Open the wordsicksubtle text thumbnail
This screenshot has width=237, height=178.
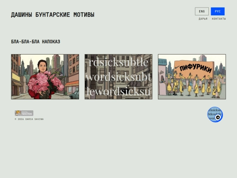pos(118,77)
